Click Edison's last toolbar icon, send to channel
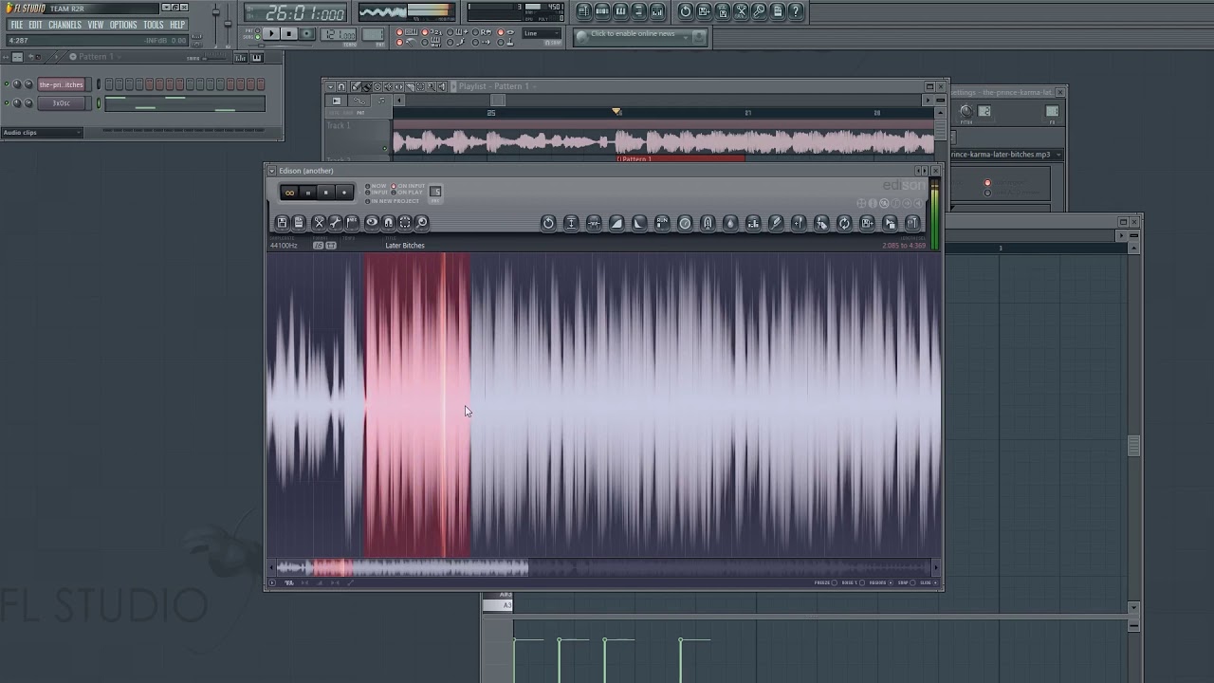Screen dimensions: 1214x683 coord(912,223)
